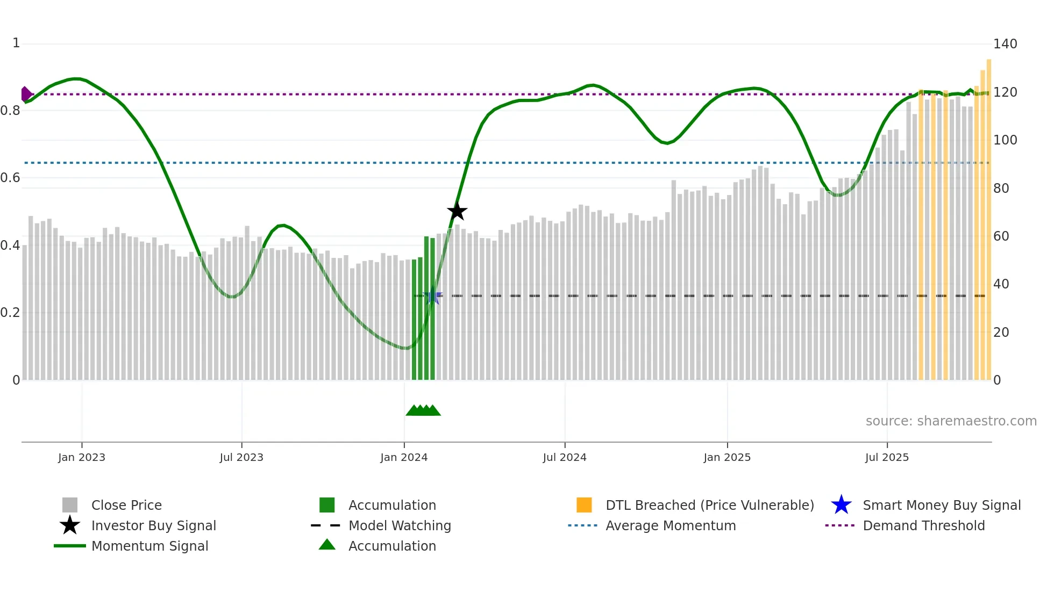
Task: Click the dark green accumulation bars
Action: [426, 312]
